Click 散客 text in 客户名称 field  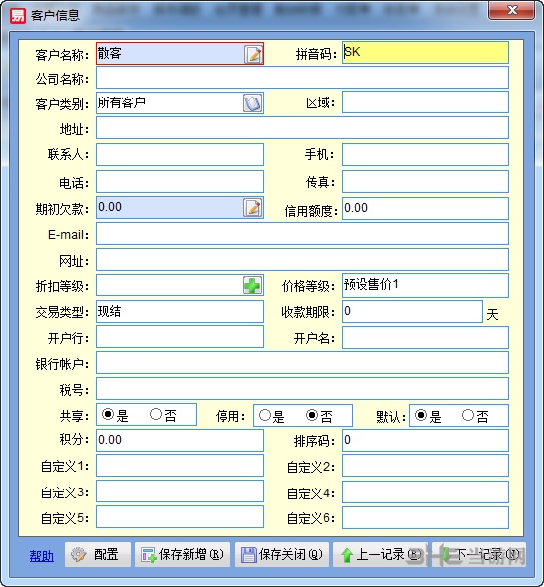110,53
